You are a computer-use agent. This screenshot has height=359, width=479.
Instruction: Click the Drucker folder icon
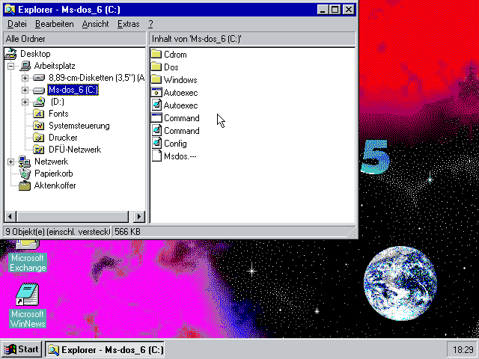point(38,138)
